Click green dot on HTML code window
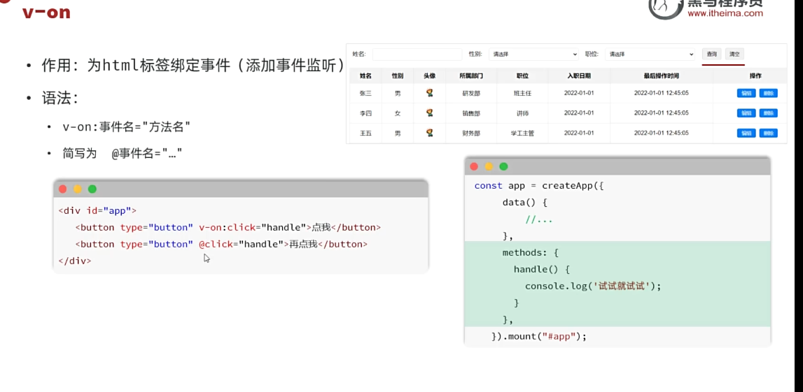 [92, 189]
